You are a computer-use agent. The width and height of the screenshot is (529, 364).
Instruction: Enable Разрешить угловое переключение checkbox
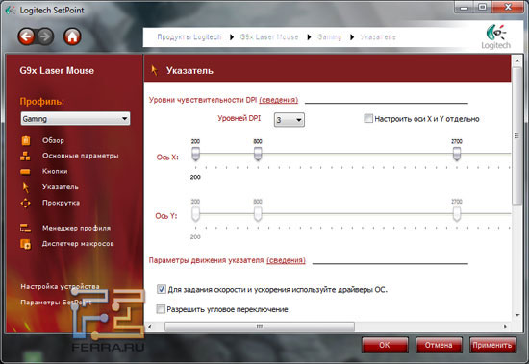pos(161,309)
